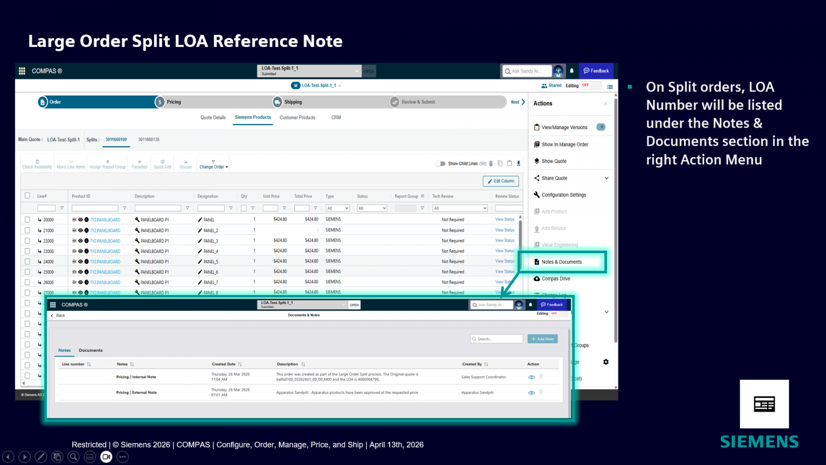The height and width of the screenshot is (465, 826).
Task: Click View Status link for line 20000
Action: pos(504,220)
